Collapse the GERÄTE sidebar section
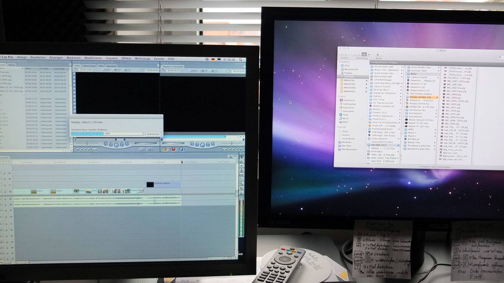 tap(340, 62)
